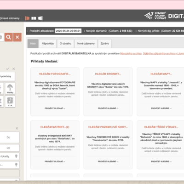184x184 pixels.
Task: Click the HLEDÁM MATRIKY...(2) heading
Action: pyautogui.click(x=55, y=127)
